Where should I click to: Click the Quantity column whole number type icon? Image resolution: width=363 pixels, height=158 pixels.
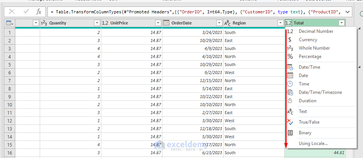[44, 23]
